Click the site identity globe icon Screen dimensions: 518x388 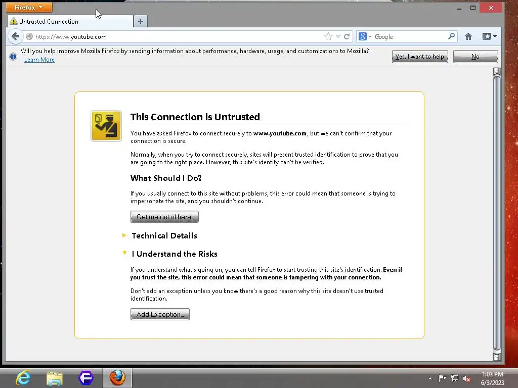pos(29,36)
